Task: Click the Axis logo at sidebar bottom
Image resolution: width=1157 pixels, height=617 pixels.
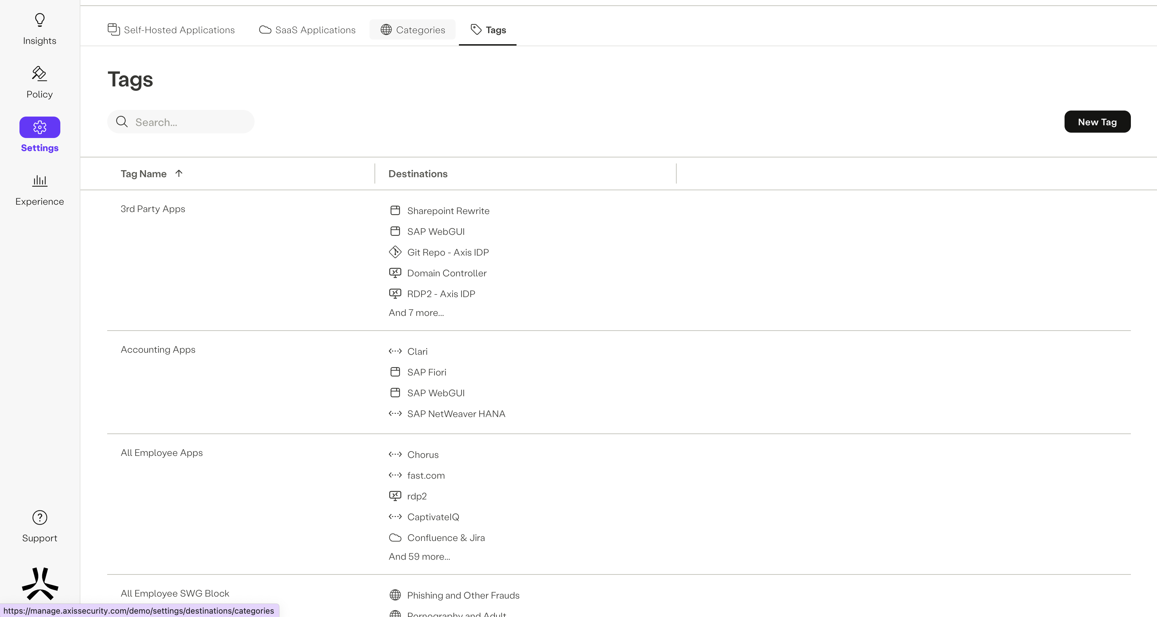Action: point(40,583)
